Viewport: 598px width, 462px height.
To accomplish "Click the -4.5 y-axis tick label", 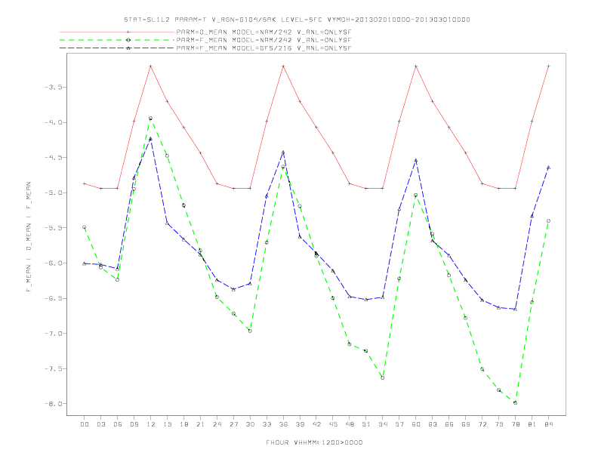I will coord(53,158).
